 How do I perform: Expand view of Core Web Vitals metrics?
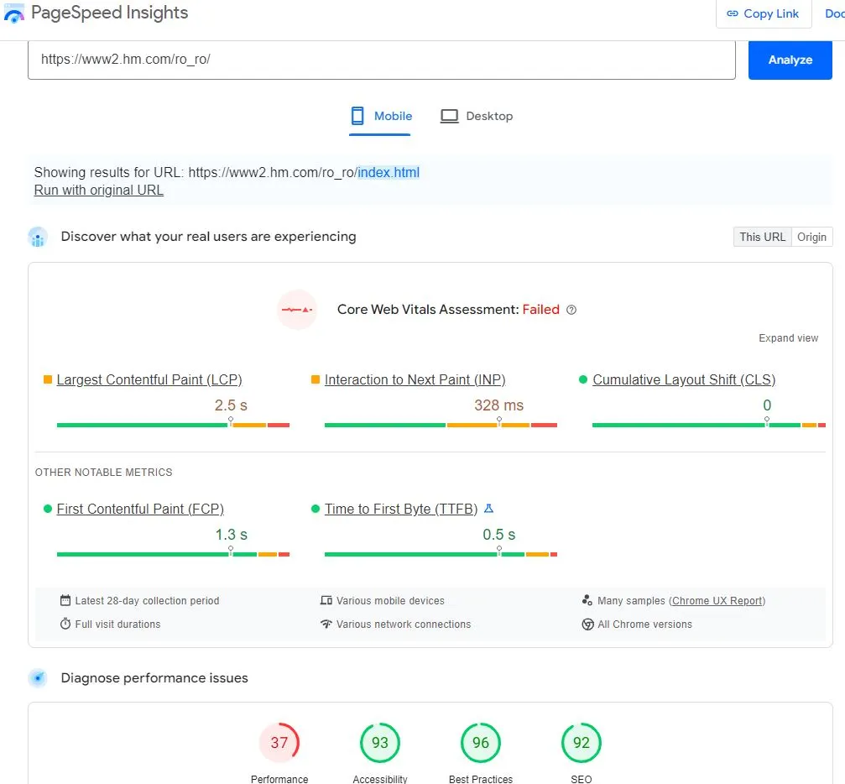[788, 338]
